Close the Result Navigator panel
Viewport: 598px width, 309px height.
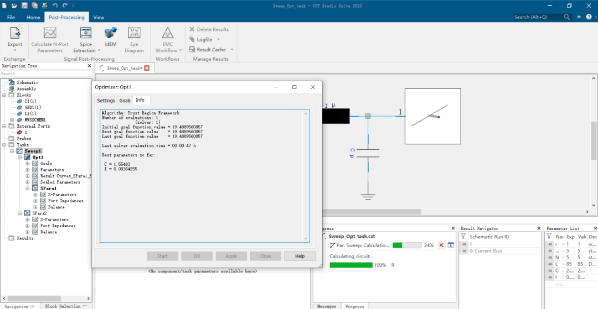click(539, 228)
